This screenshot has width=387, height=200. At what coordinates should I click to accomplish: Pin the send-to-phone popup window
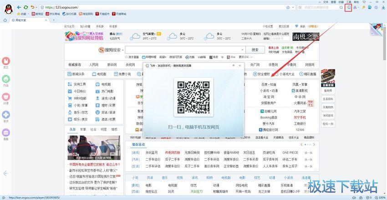[234, 66]
